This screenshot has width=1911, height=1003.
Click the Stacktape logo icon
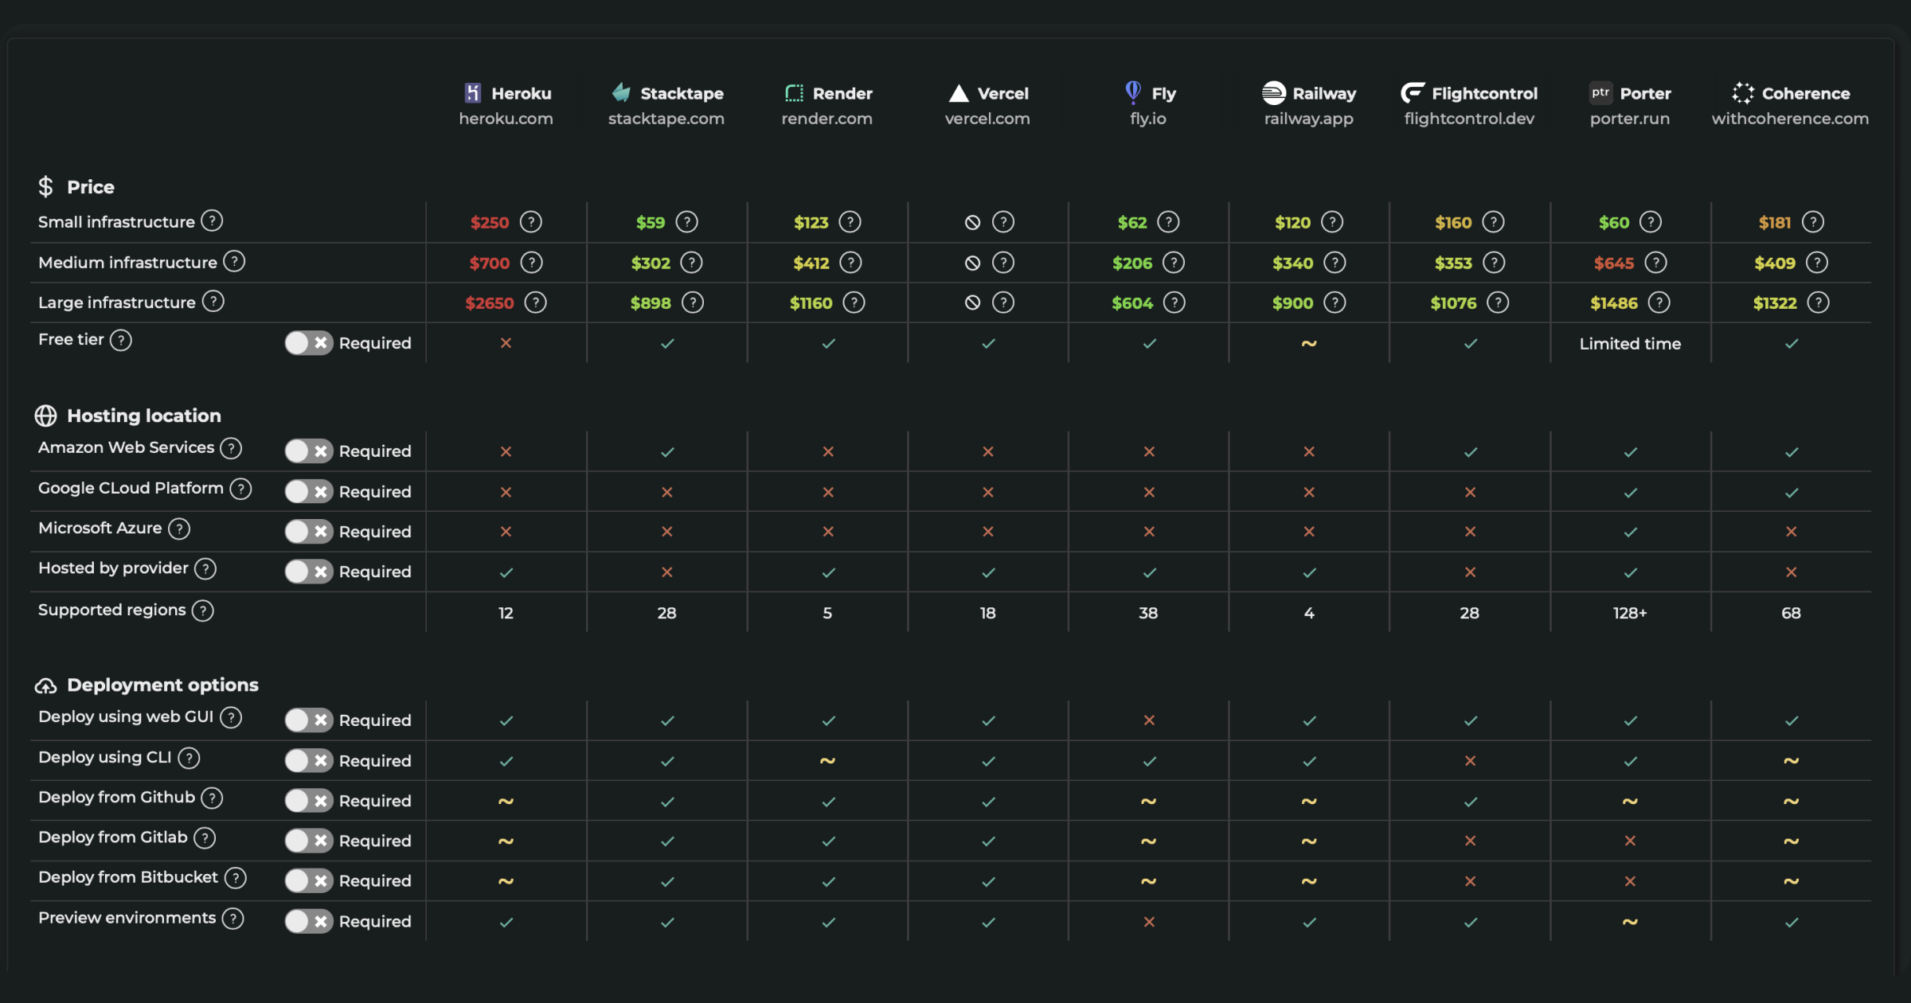tap(621, 92)
